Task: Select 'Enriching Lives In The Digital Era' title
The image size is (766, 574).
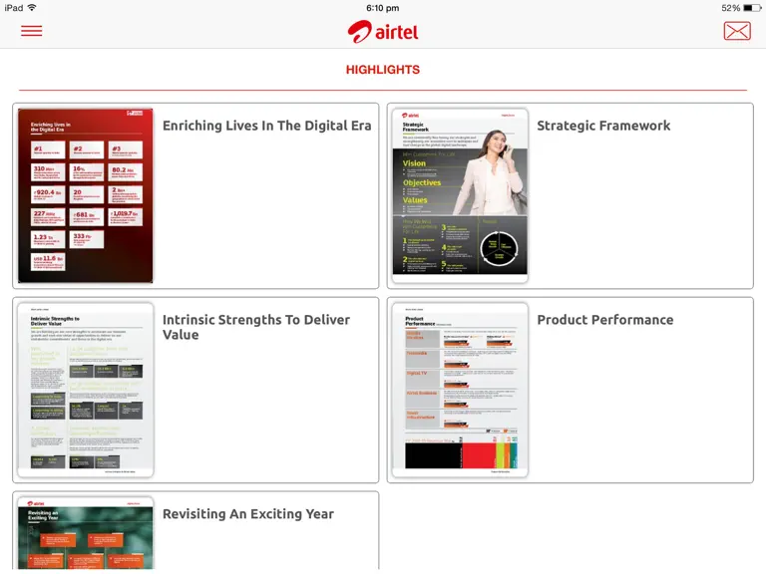Action: 266,126
